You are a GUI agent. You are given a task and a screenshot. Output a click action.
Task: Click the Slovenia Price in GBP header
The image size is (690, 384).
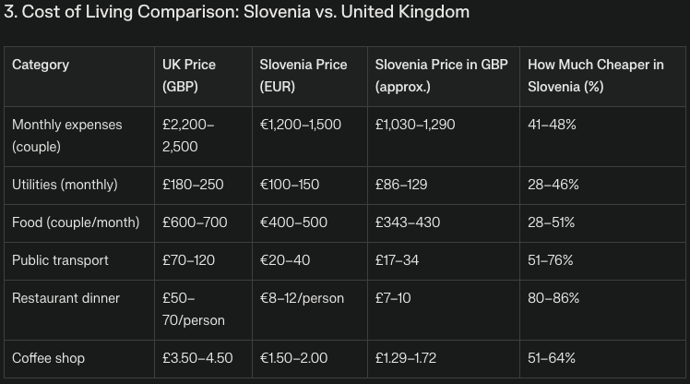coord(441,76)
